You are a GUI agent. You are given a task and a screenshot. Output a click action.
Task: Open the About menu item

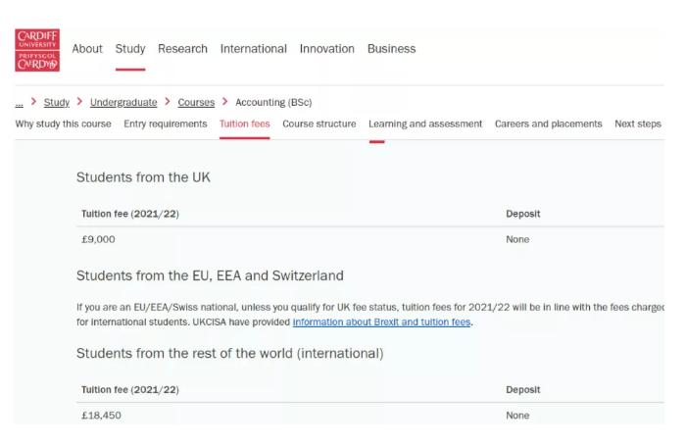point(87,49)
